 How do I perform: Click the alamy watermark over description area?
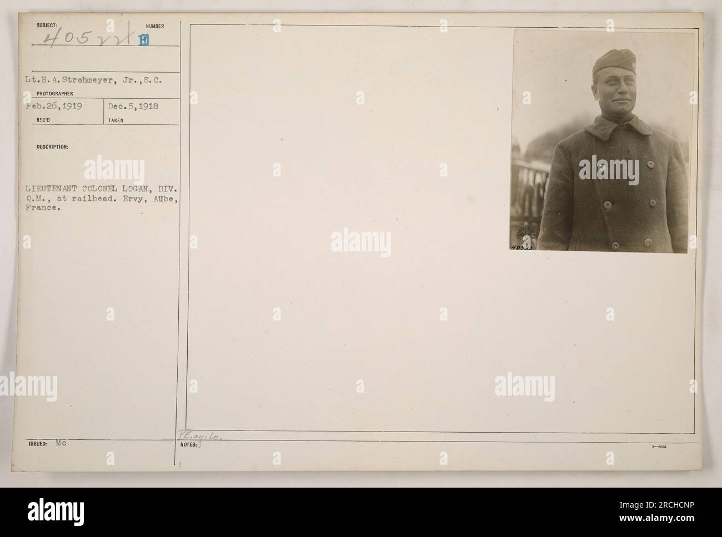[114, 169]
